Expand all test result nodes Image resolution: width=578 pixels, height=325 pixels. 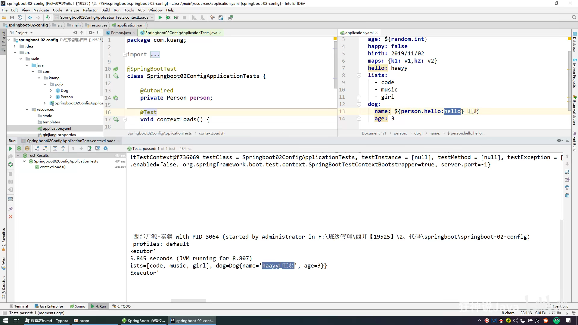coord(55,148)
